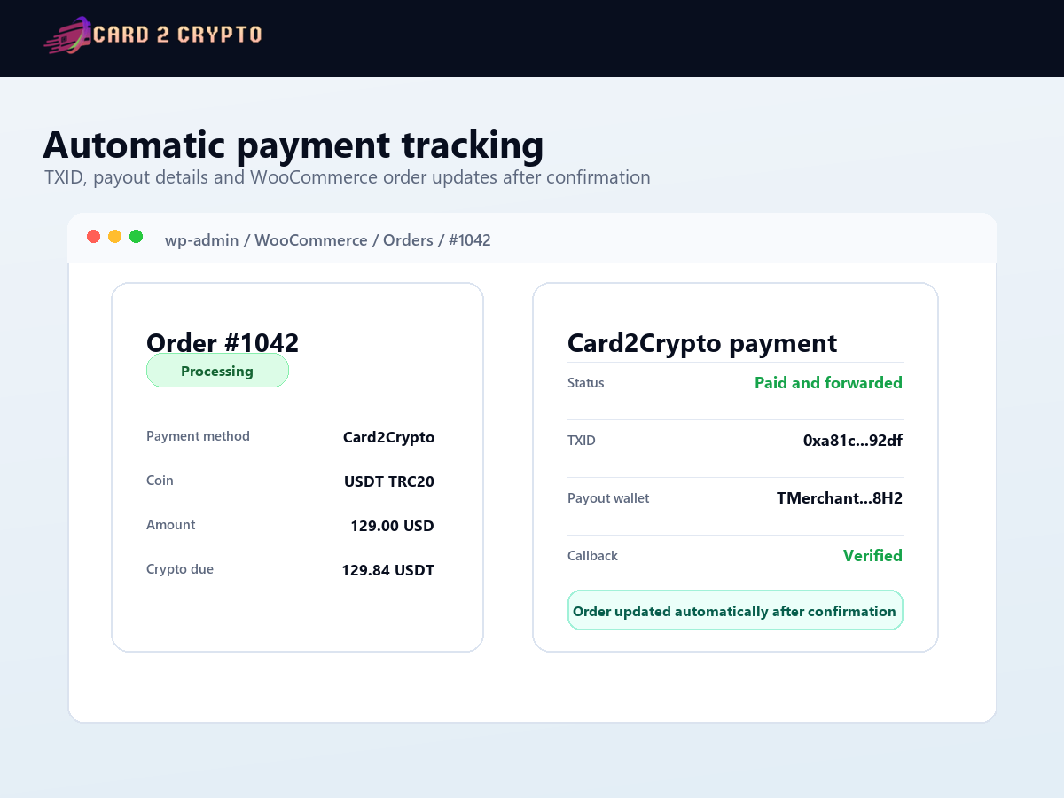Screen dimensions: 1064x798
Task: Click the Processing status badge
Action: click(x=217, y=371)
